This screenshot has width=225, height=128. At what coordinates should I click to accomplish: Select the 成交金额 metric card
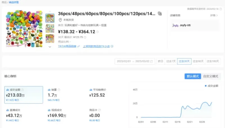[x=24, y=95]
